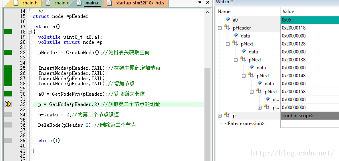Image resolution: width=339 pixels, height=161 pixels.
Task: Click the pHeader pointer icon
Action: tap(227, 27)
